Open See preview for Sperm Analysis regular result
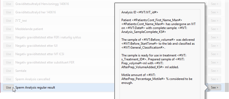Screen dimensions: 229x99 click(x=215, y=88)
